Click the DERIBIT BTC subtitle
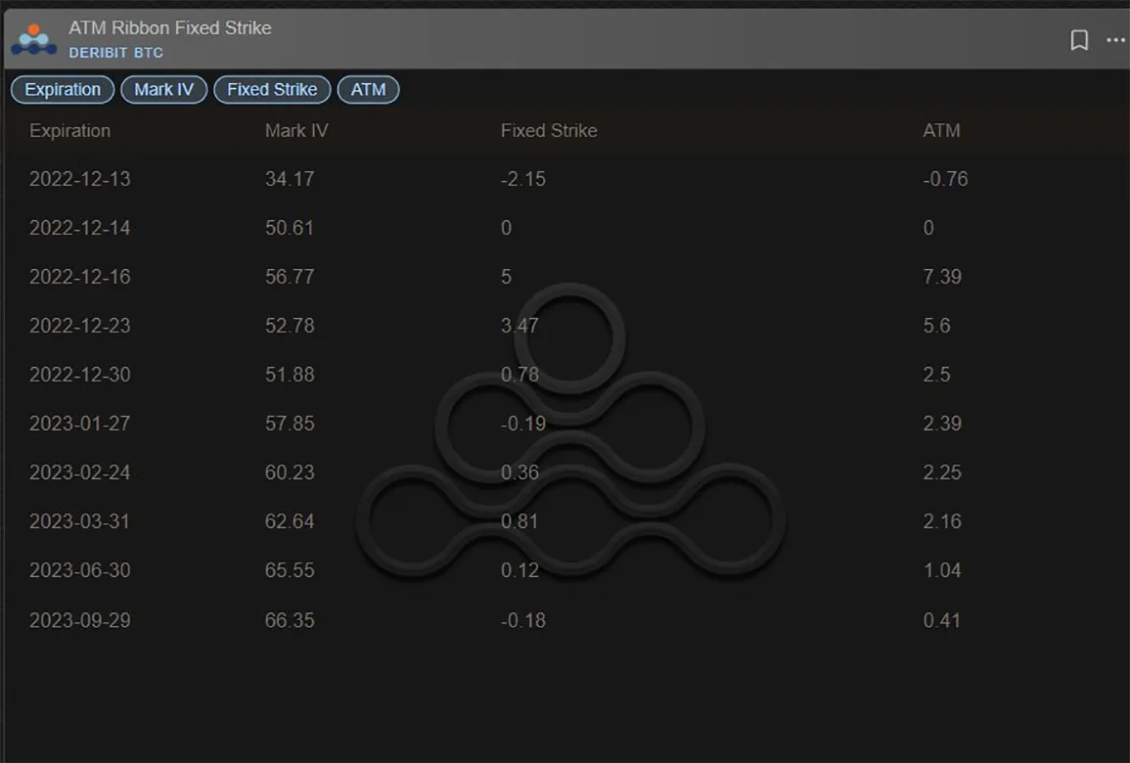 (116, 53)
